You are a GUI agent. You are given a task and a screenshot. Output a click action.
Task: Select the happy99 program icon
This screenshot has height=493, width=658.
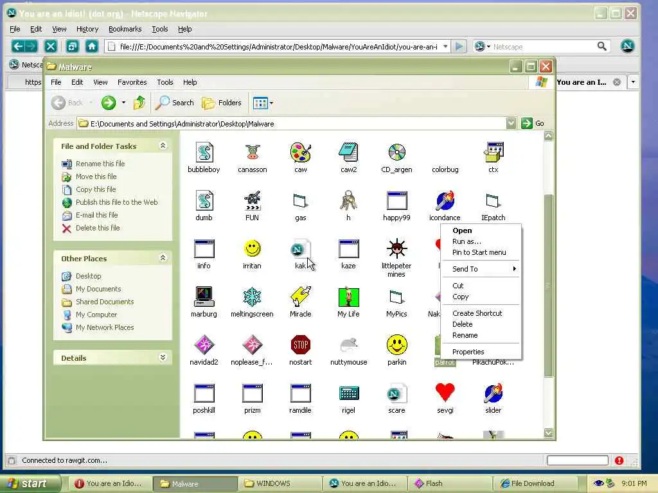(x=396, y=201)
